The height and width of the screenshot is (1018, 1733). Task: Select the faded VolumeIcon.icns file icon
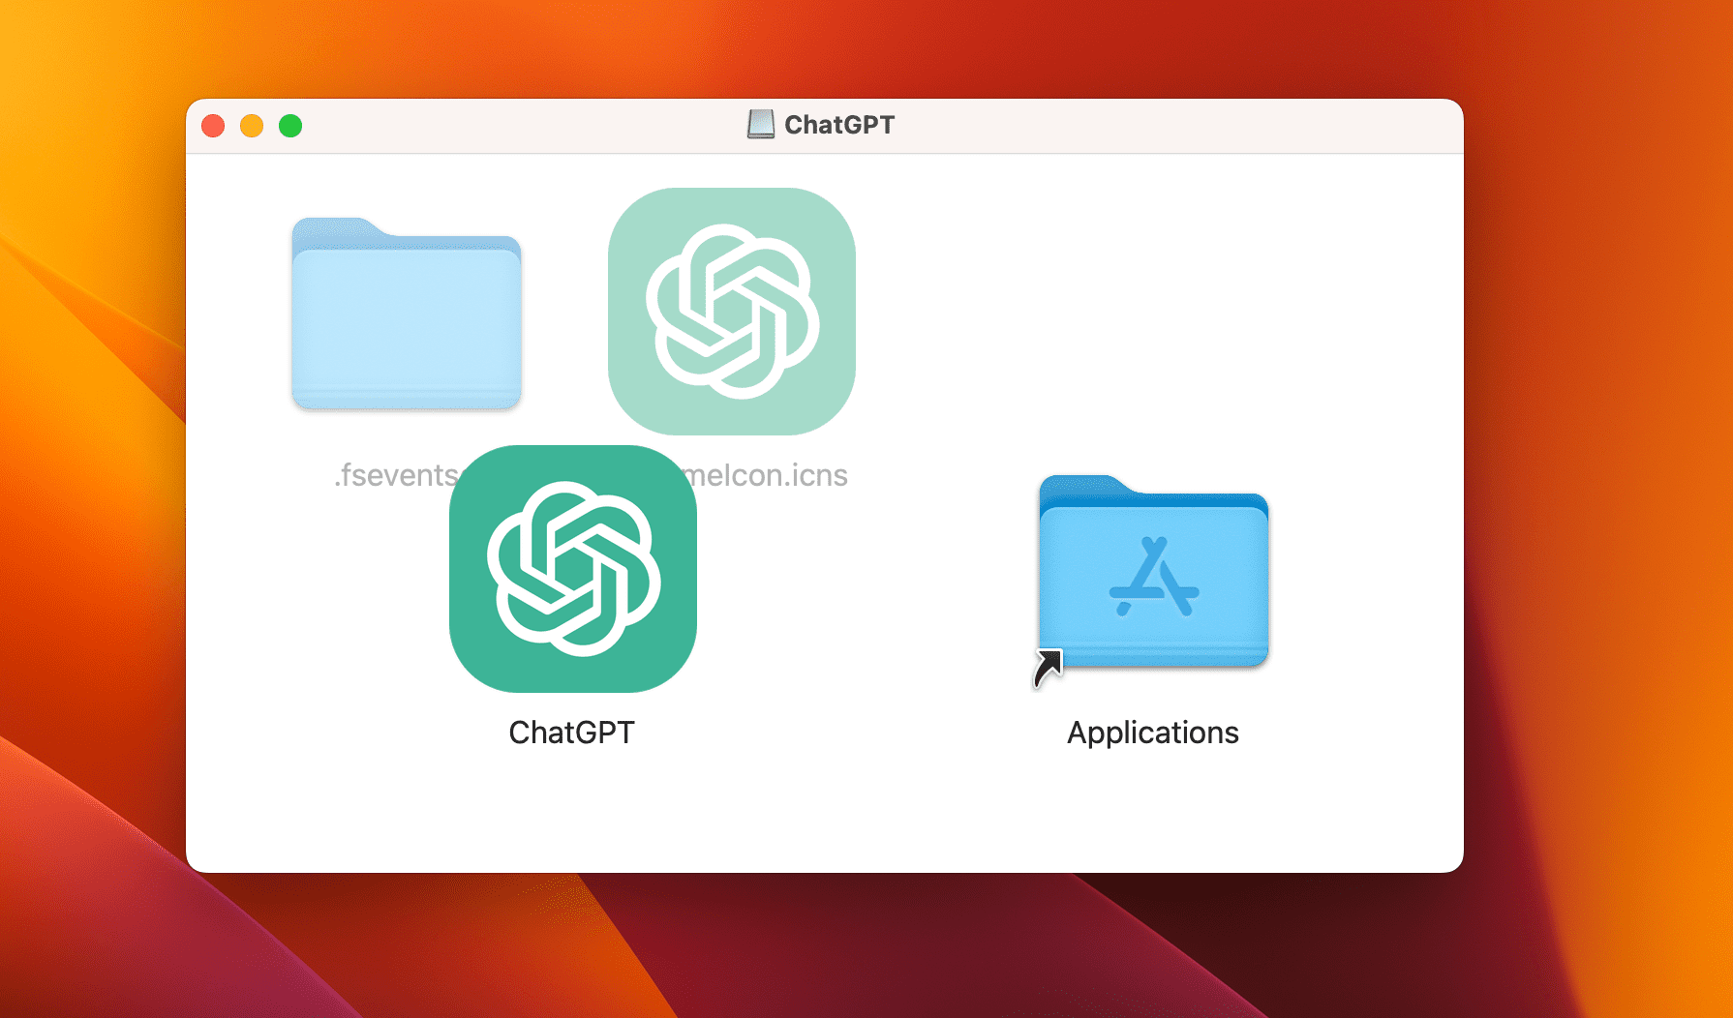click(732, 312)
